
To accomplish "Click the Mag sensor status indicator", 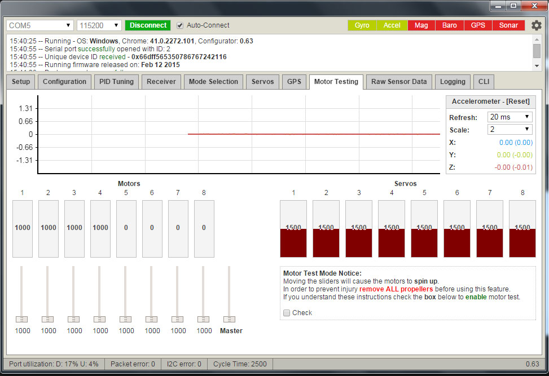I will (x=421, y=25).
